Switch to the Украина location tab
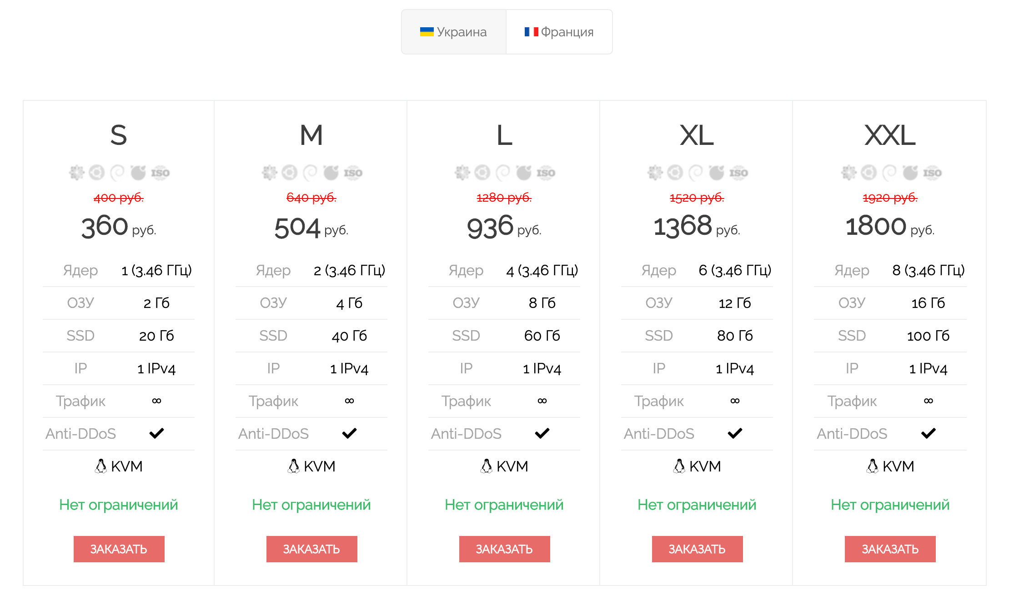 (x=454, y=32)
